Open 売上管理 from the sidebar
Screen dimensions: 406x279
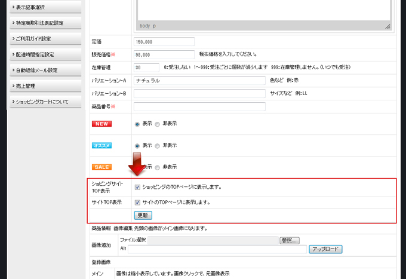[x=41, y=86]
